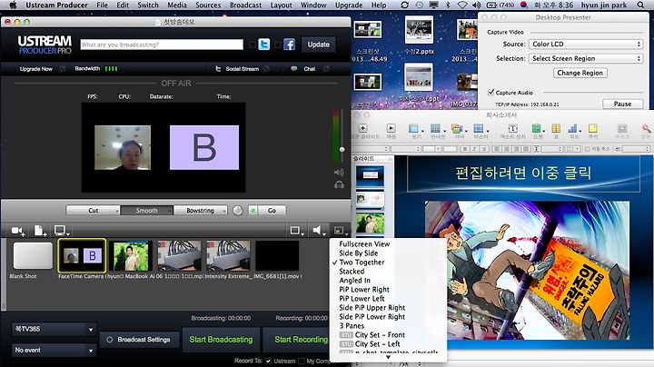Add a new media file shot
The width and height of the screenshot is (654, 367).
[40, 231]
